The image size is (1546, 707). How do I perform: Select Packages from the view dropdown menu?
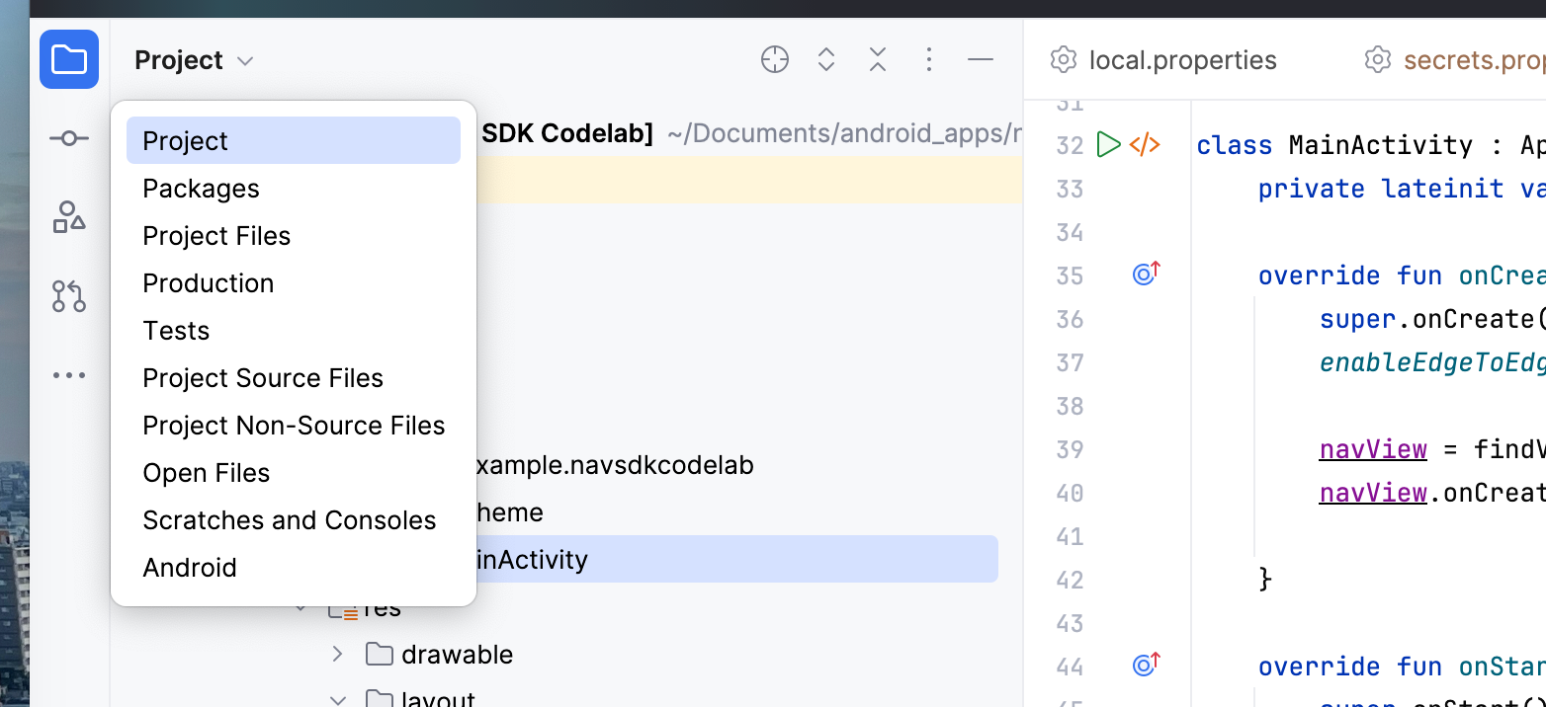201,188
